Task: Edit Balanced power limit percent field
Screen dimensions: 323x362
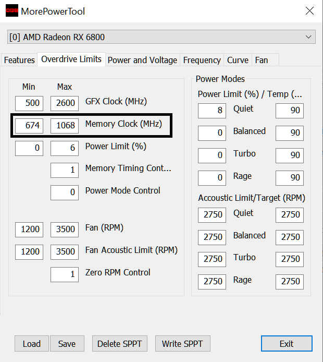Action: (212, 133)
